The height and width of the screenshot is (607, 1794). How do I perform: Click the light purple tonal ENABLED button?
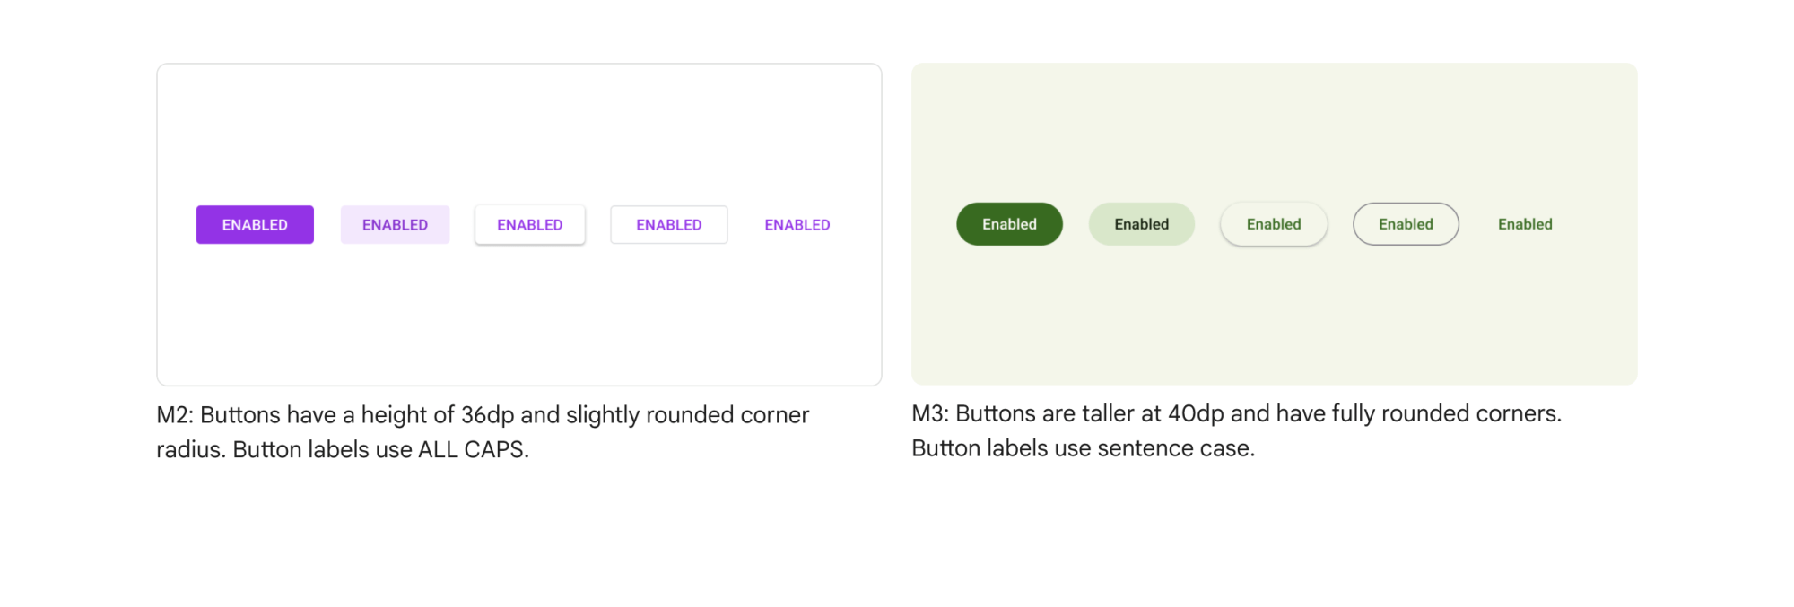pos(395,225)
